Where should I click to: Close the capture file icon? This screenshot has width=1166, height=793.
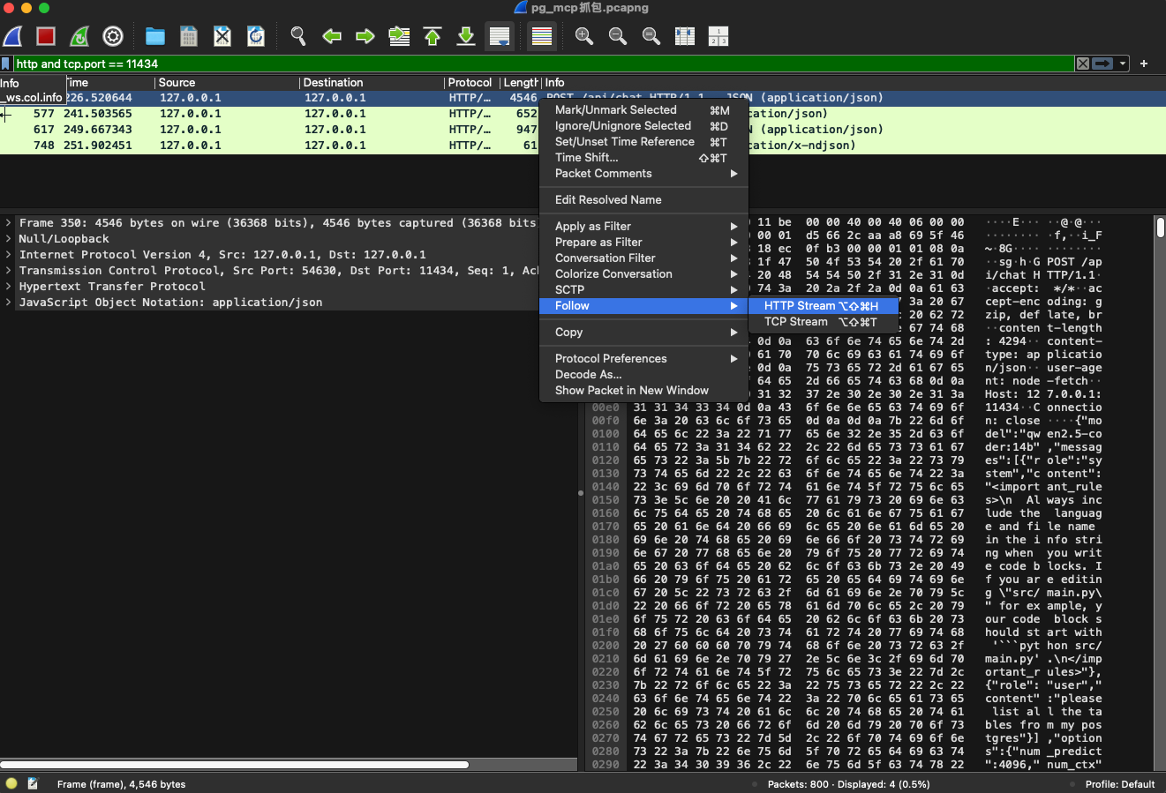click(222, 36)
